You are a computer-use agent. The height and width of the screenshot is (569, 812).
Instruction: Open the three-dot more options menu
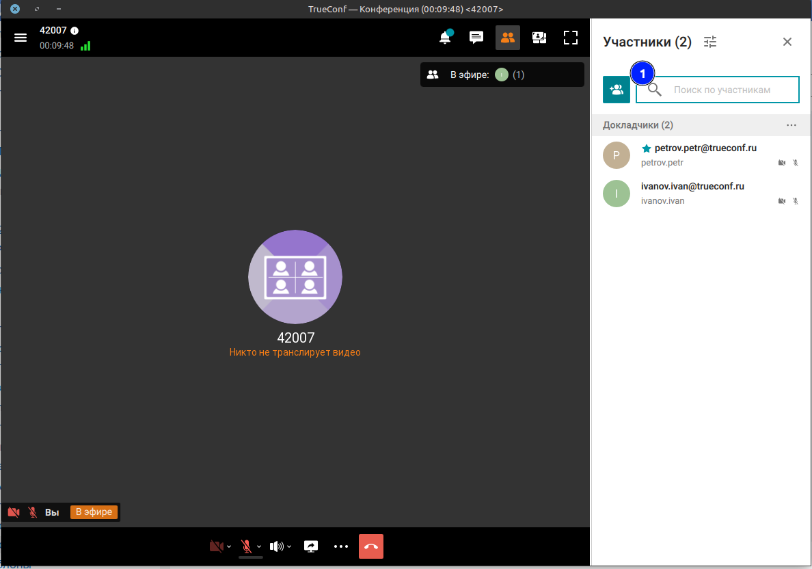point(341,546)
